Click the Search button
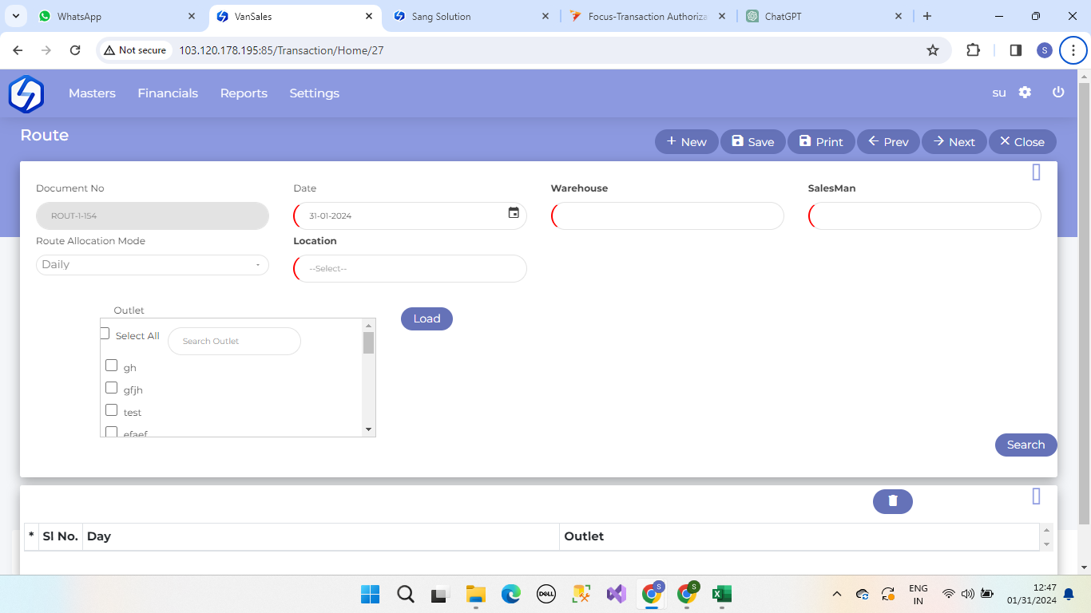 pos(1026,445)
